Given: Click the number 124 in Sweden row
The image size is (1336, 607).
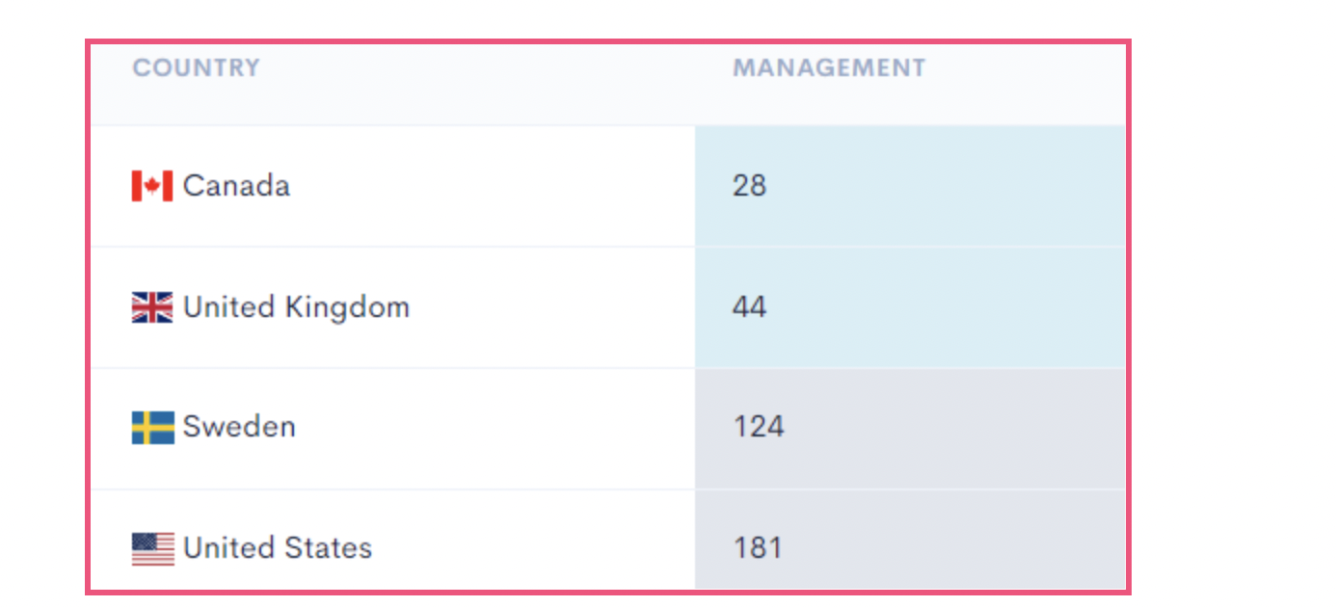Looking at the screenshot, I should [x=758, y=427].
